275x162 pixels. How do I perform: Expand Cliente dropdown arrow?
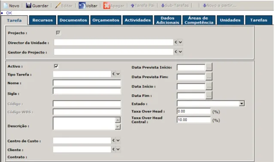point(118,149)
